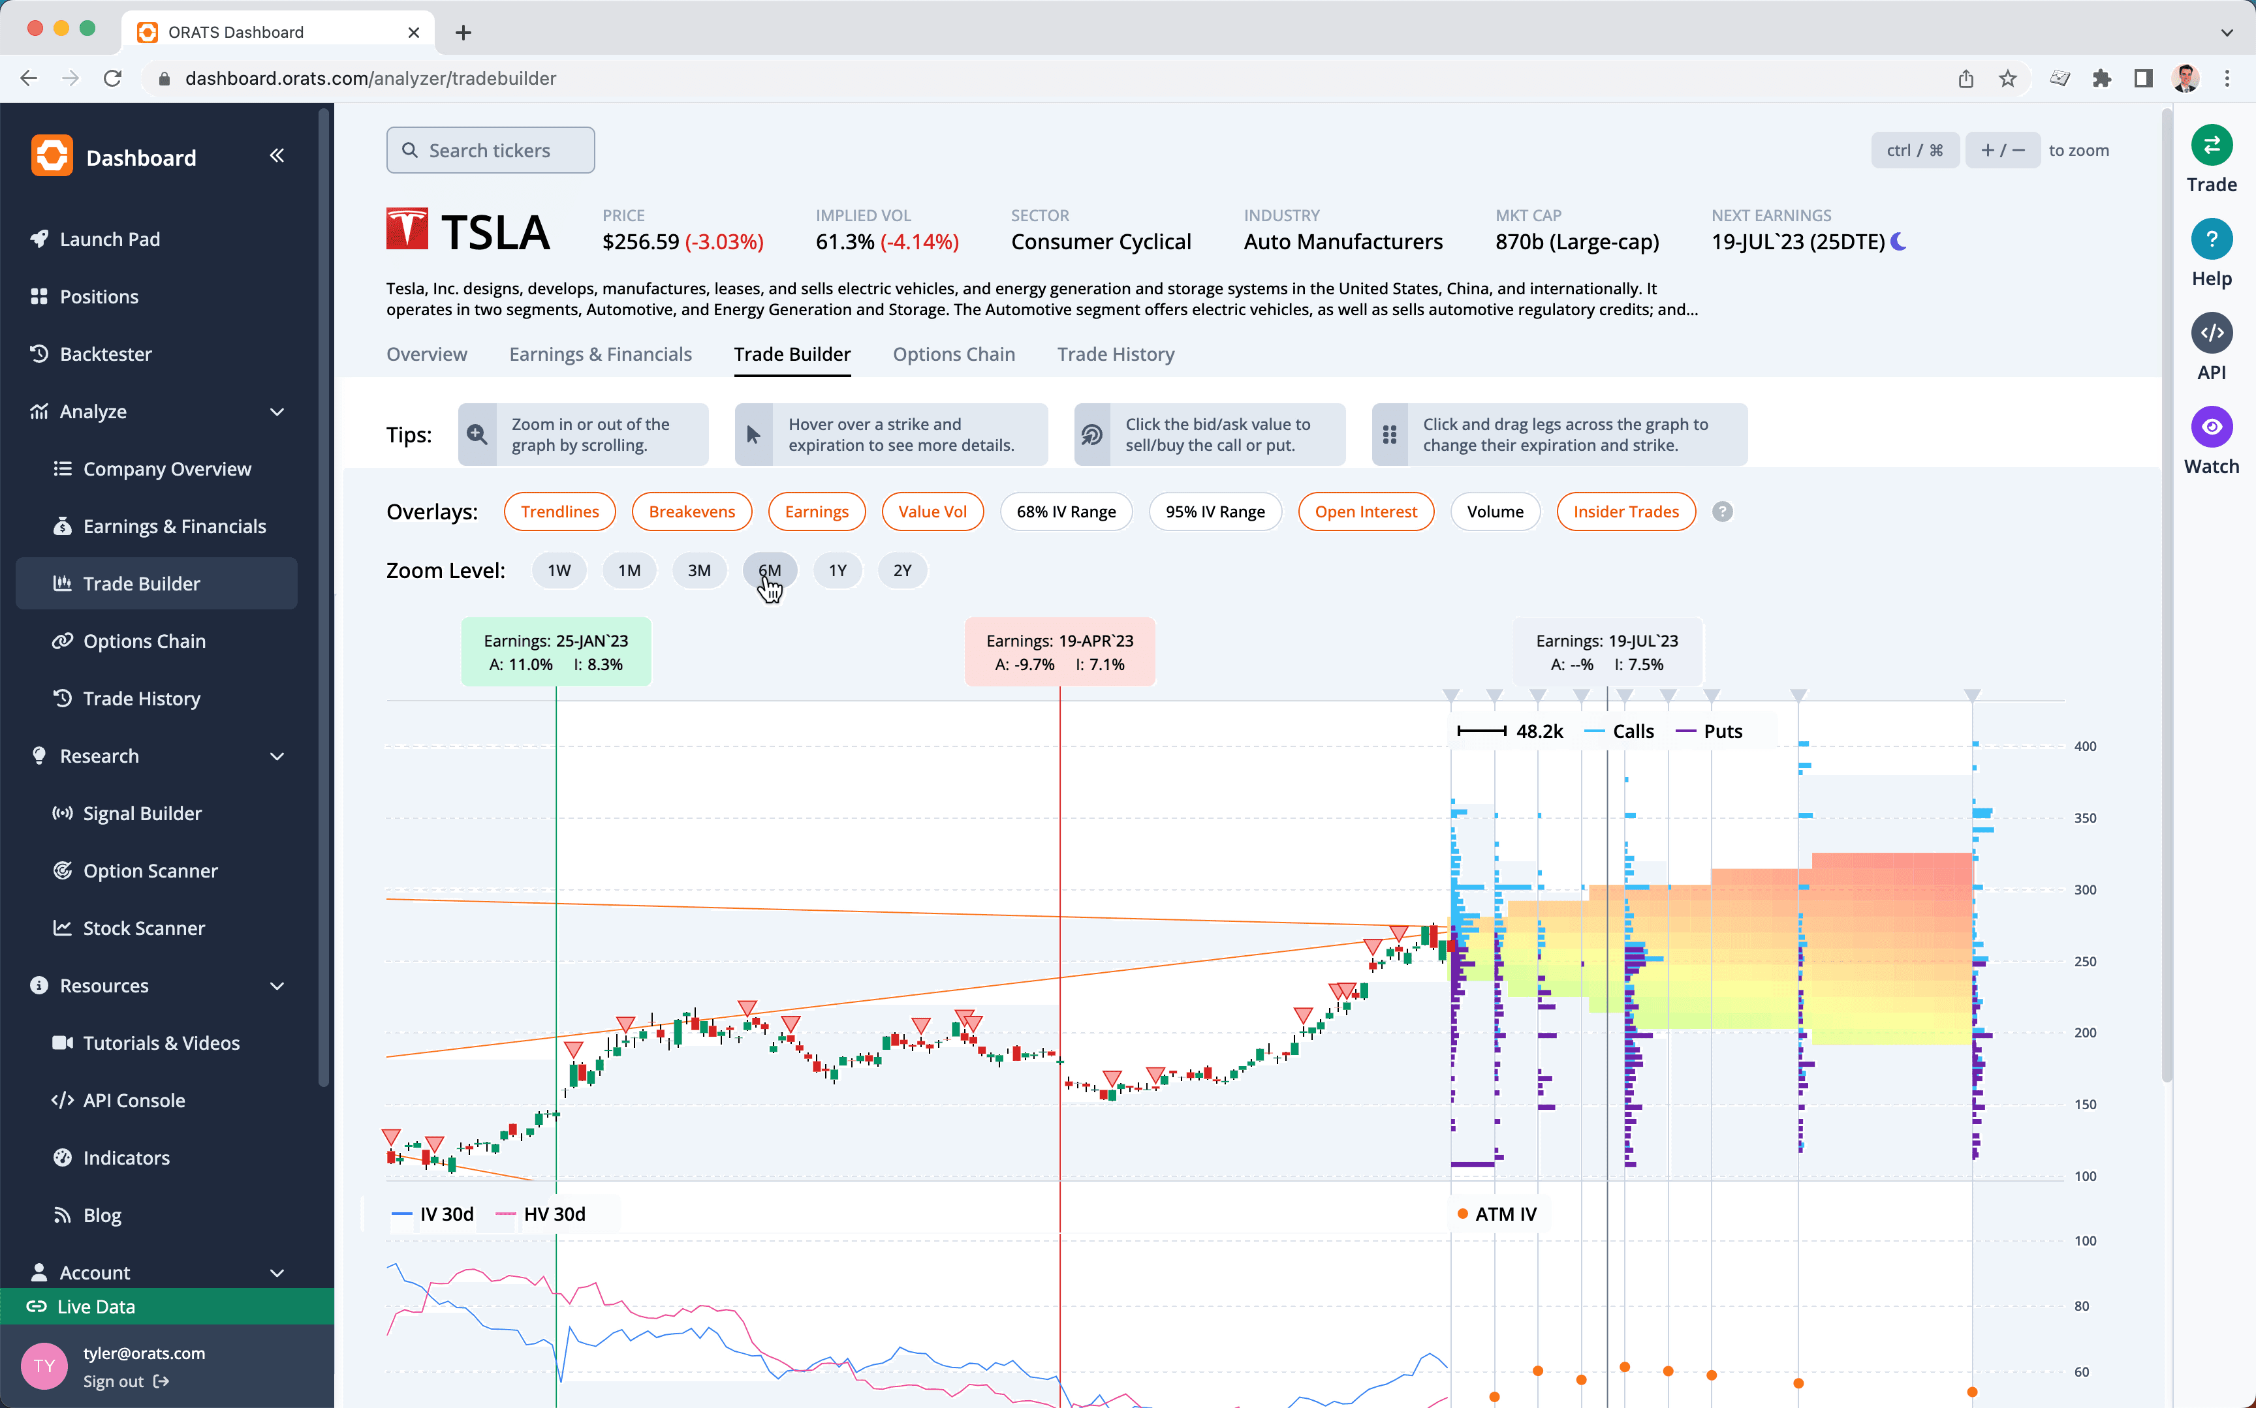
Task: Toggle the Value Vol overlay
Action: pos(932,512)
